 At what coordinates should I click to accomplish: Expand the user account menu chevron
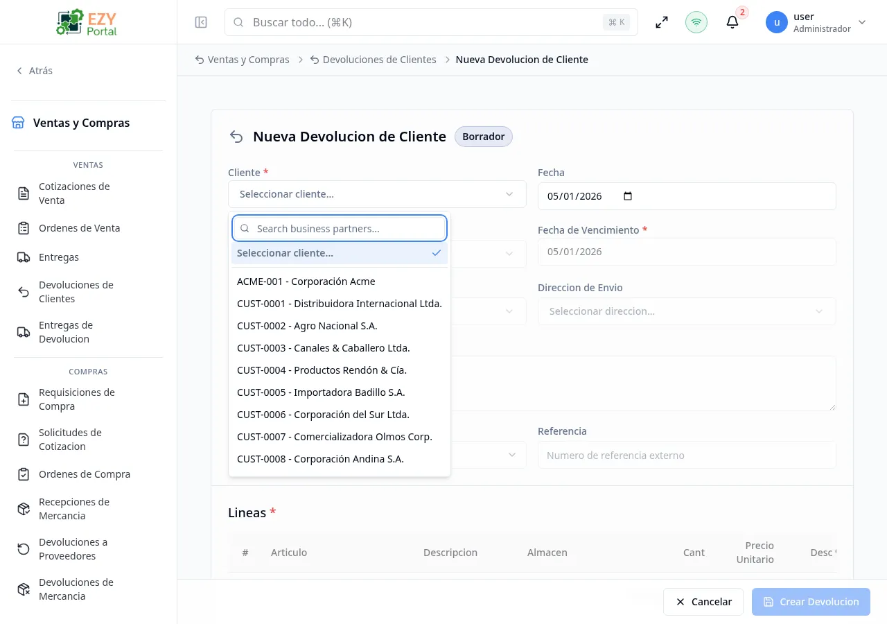click(x=862, y=22)
